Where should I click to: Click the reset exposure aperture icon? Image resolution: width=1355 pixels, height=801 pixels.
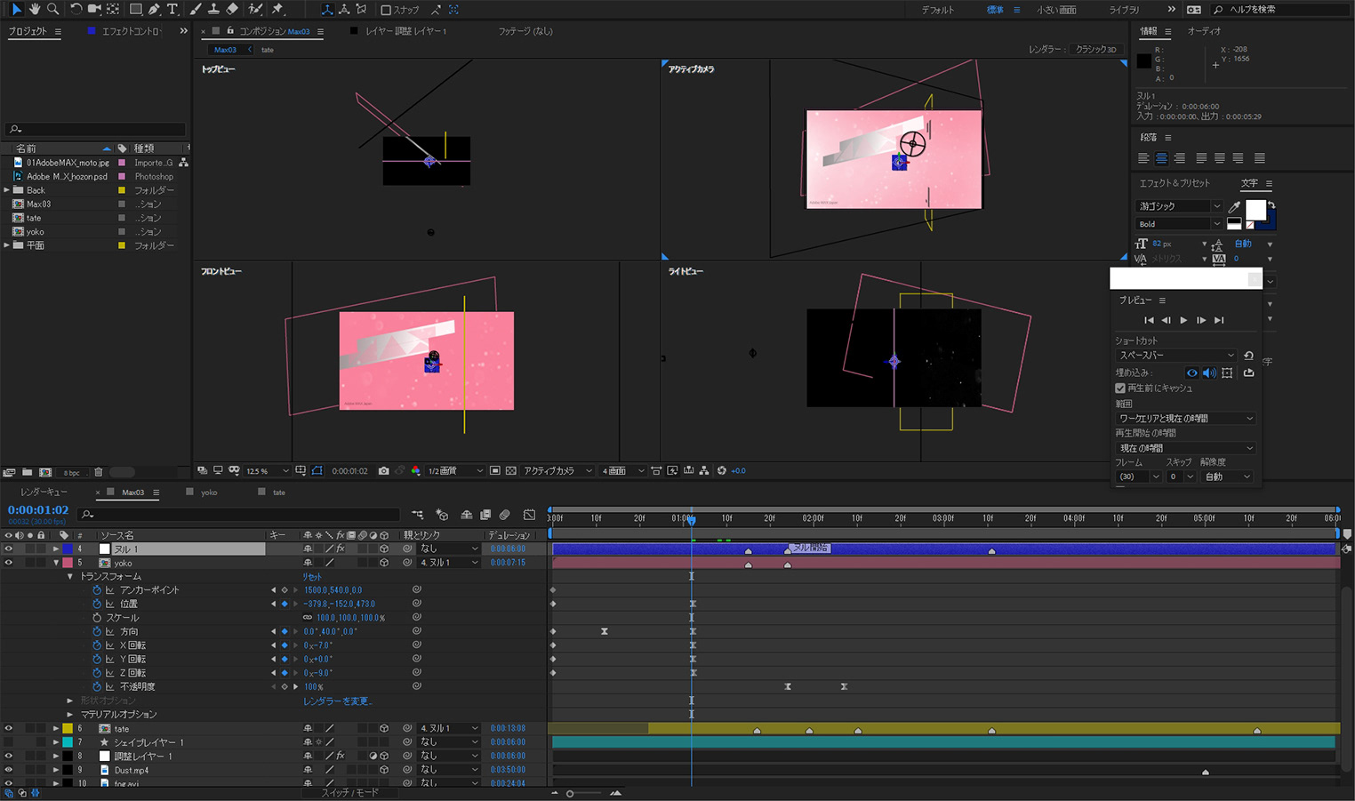click(721, 470)
